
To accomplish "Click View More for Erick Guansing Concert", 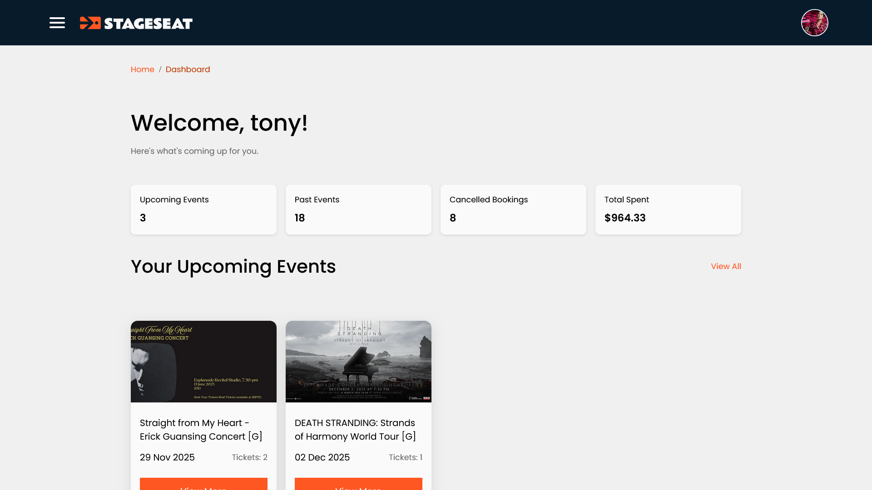I will coord(203,485).
